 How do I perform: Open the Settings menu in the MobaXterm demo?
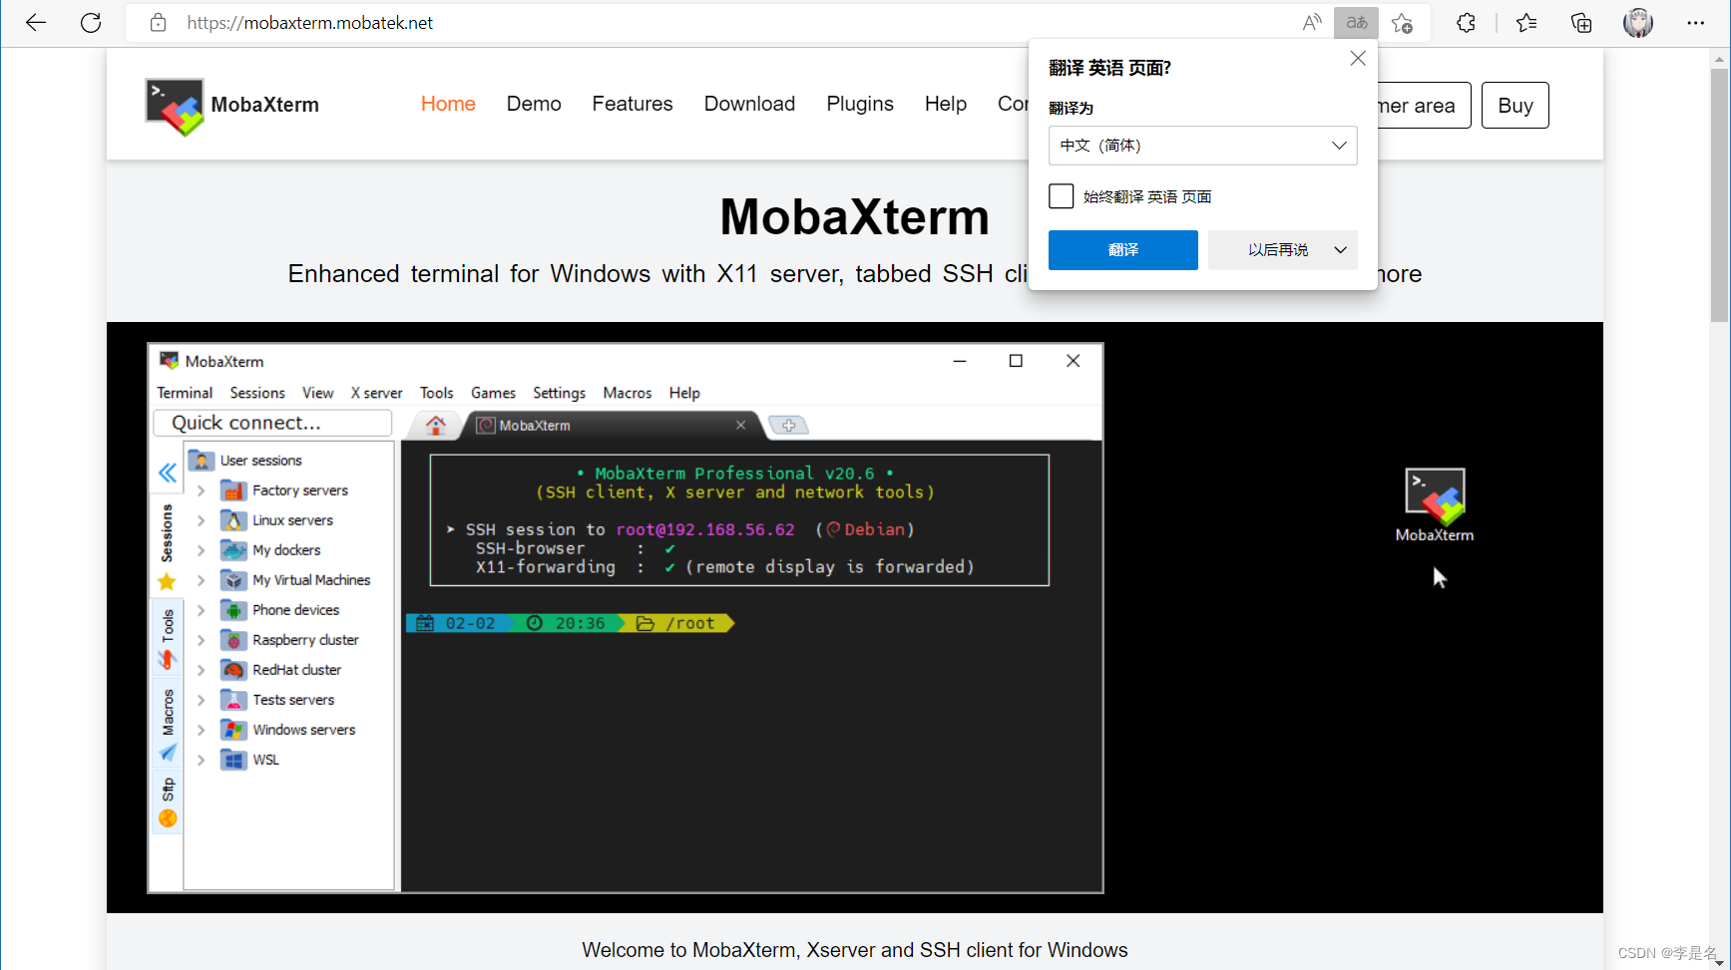coord(559,393)
